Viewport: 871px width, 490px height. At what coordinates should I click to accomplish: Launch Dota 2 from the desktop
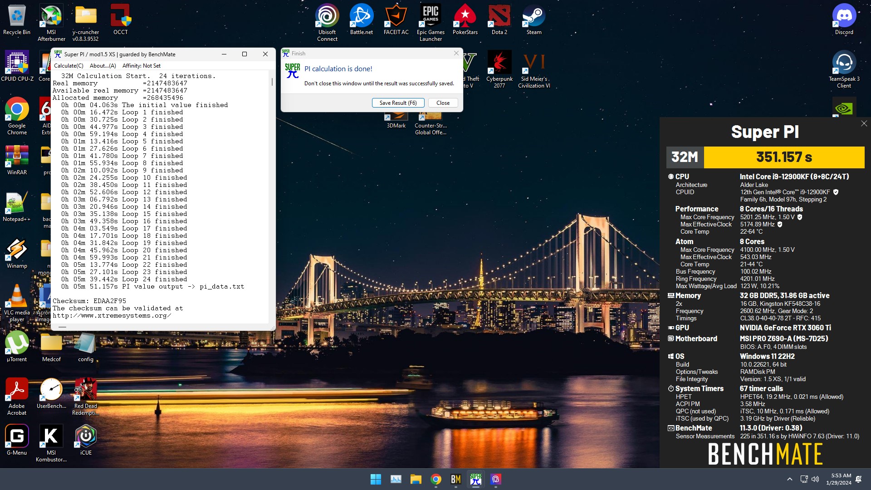coord(499,20)
